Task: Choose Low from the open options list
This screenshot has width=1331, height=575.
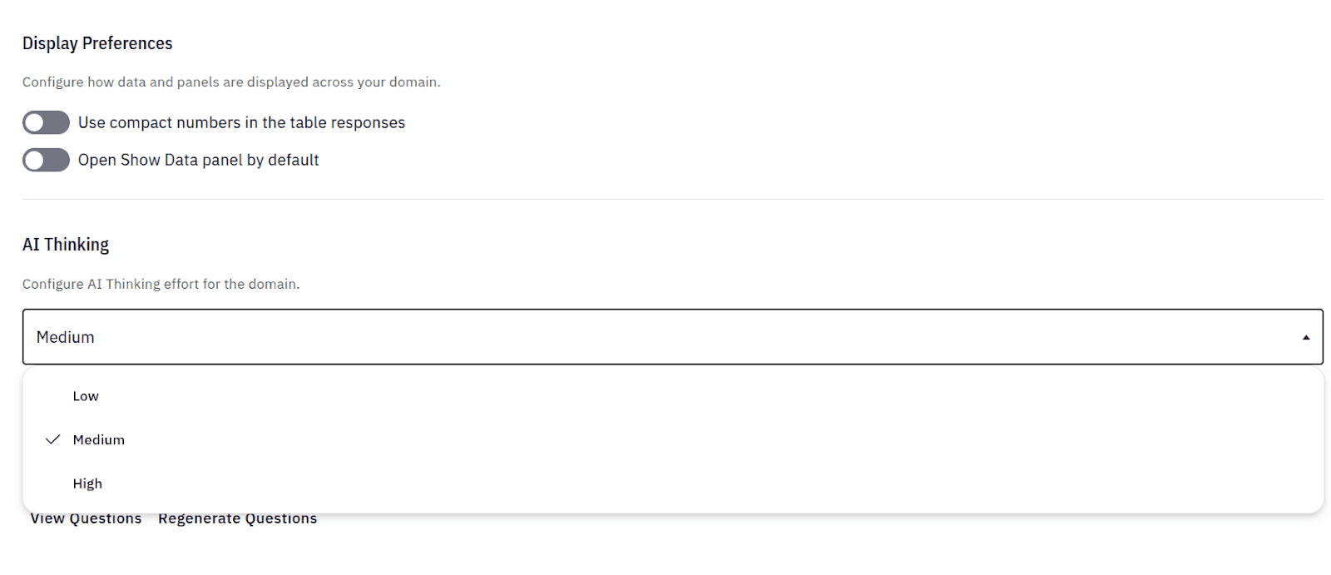Action: click(86, 395)
